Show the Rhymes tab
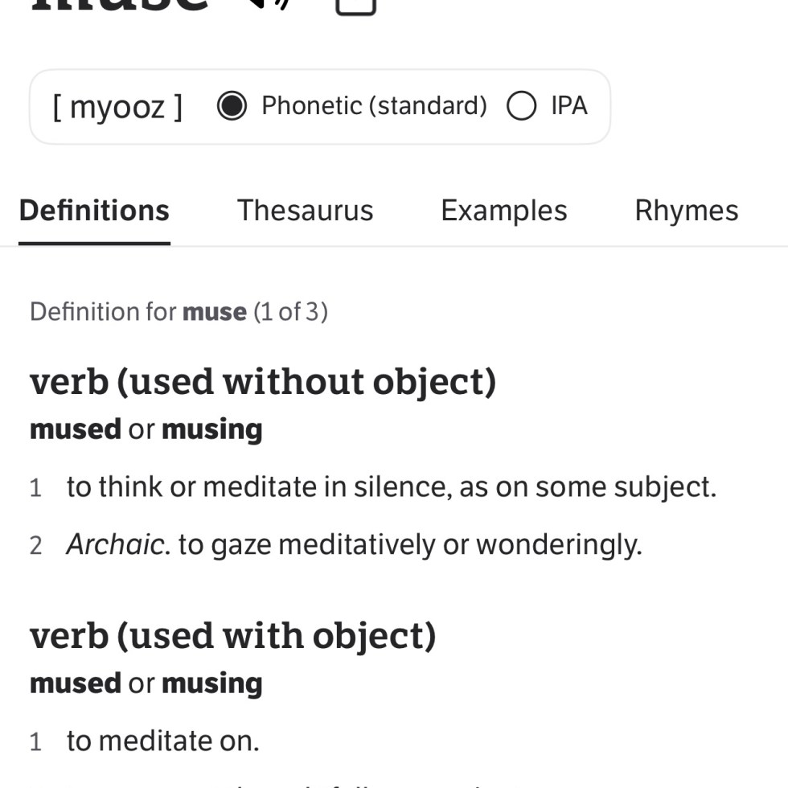This screenshot has width=788, height=788. coord(686,211)
